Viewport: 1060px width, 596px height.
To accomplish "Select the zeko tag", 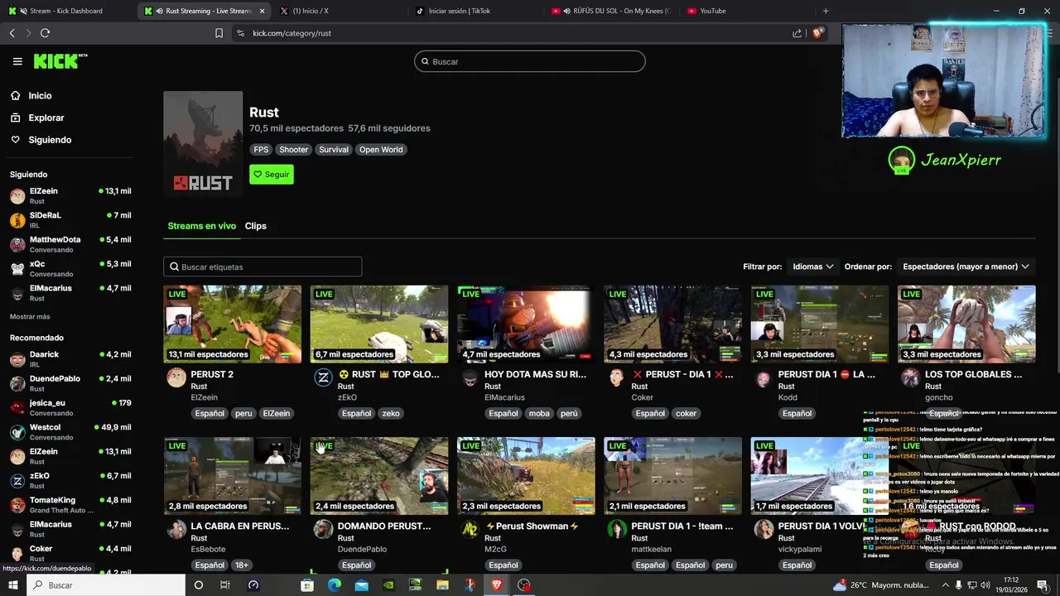I will (391, 413).
